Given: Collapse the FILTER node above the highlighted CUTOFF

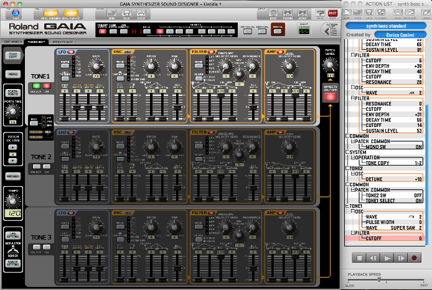Looking at the screenshot, I should pyautogui.click(x=353, y=233).
